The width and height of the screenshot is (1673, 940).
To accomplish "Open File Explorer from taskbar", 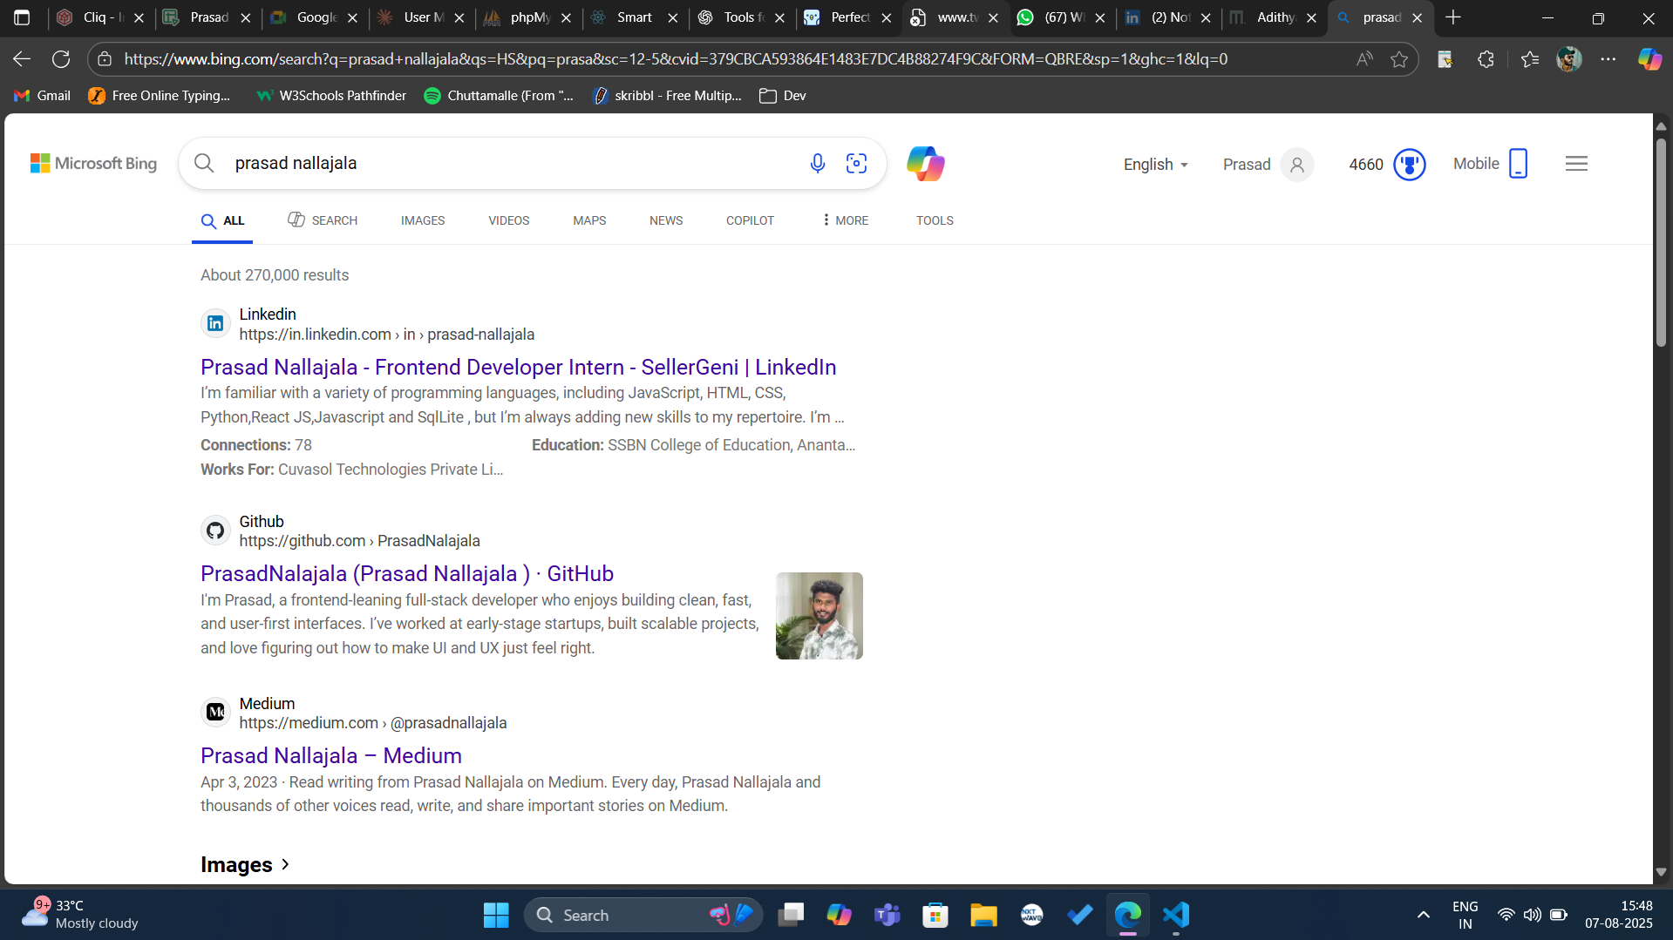I will click(x=983, y=915).
